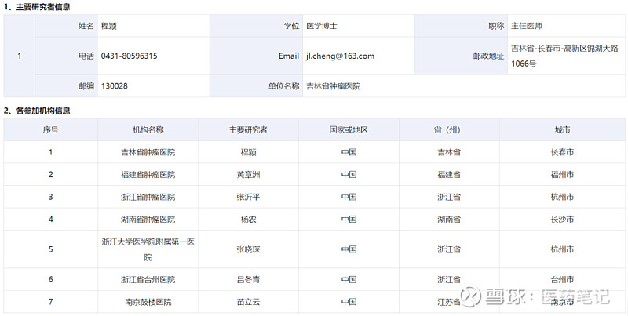
Task: Click the degree value 医学博士
Action: click(x=322, y=26)
